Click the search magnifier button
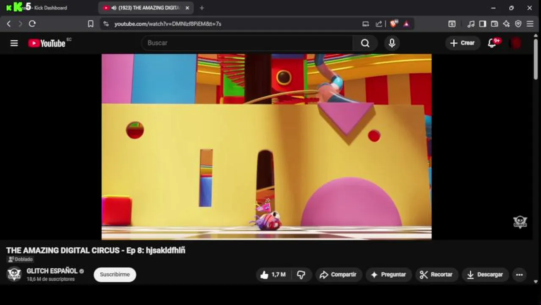The image size is (541, 305). (x=365, y=43)
